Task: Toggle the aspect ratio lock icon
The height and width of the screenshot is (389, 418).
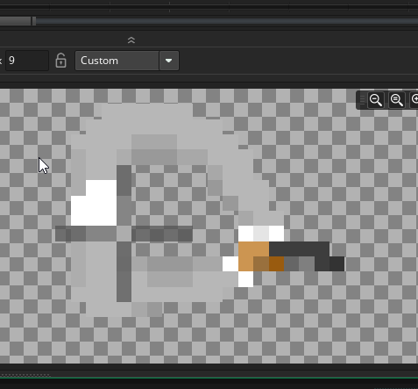Action: [x=60, y=61]
